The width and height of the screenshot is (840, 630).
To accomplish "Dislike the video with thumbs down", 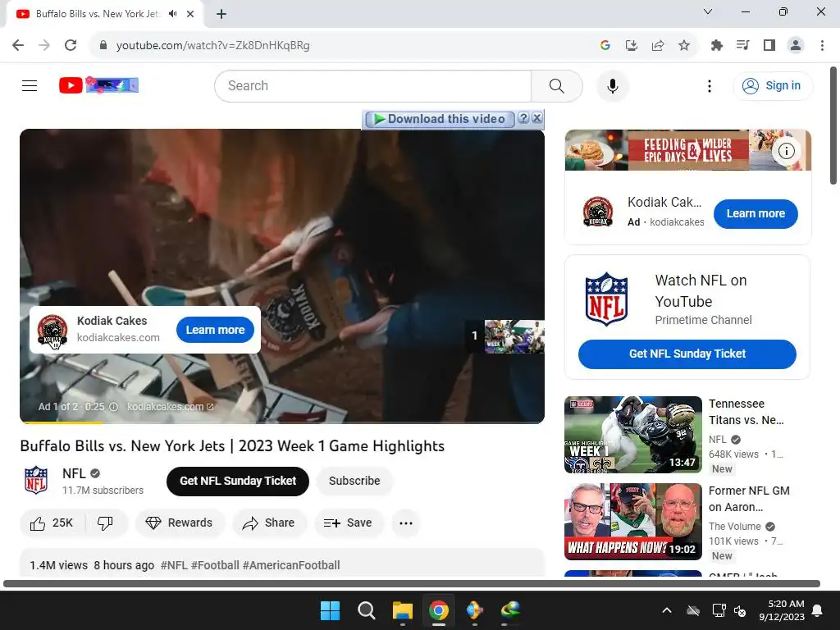I will (x=106, y=523).
